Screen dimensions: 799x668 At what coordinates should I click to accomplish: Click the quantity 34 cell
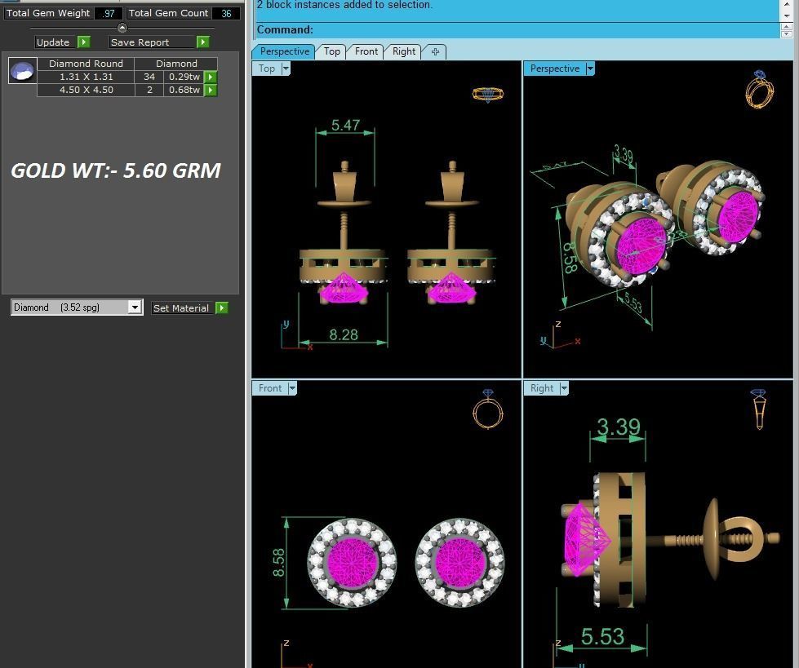click(149, 77)
